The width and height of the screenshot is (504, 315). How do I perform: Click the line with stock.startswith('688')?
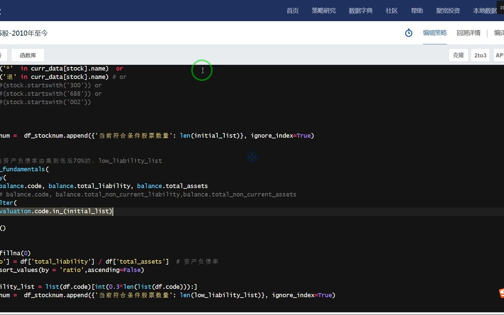[x=50, y=94]
